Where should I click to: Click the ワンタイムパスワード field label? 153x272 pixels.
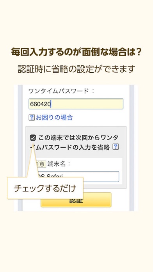(59, 91)
